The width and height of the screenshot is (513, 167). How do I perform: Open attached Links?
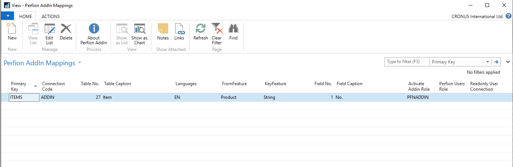pyautogui.click(x=179, y=32)
